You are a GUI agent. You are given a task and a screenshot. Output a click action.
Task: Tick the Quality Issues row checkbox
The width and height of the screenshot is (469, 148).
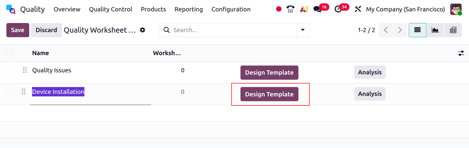(x=9, y=72)
